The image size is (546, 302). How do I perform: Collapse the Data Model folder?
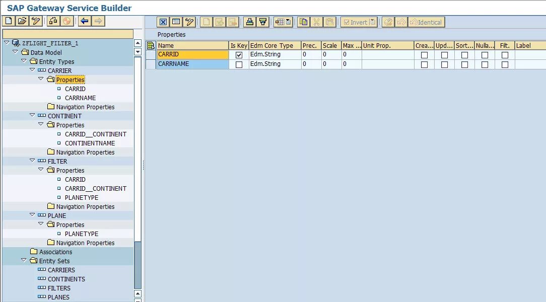point(15,51)
